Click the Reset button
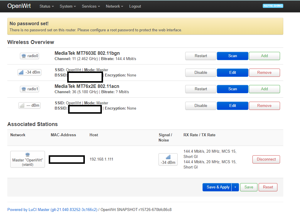The image size is (300, 218). point(268,187)
